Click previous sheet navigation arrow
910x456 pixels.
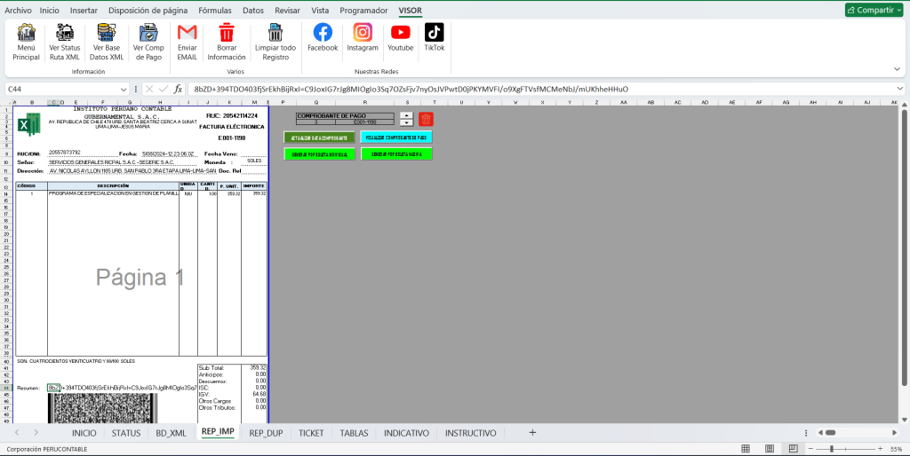(x=17, y=433)
